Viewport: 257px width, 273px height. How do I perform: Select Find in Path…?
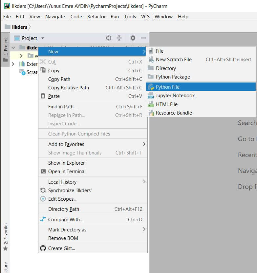(93, 107)
